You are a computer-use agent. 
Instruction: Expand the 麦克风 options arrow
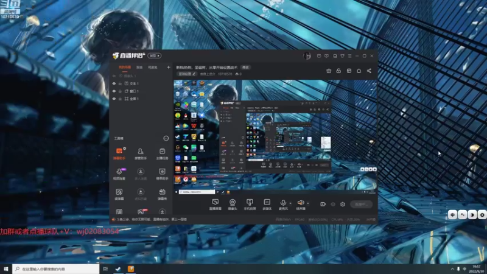pos(290,203)
